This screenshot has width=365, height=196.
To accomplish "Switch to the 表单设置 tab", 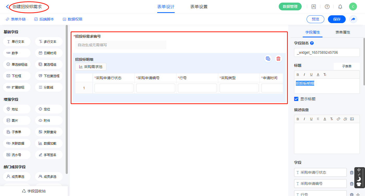I will point(199,7).
